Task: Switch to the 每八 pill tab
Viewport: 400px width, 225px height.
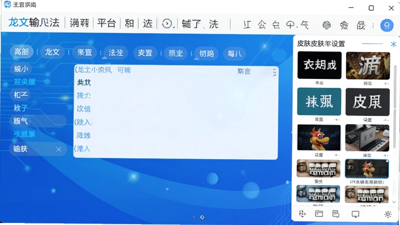Action: click(x=234, y=53)
